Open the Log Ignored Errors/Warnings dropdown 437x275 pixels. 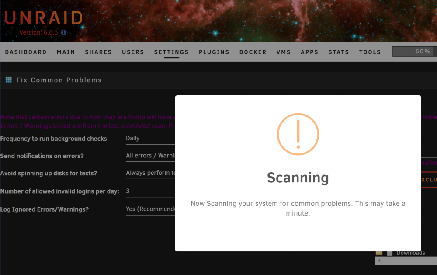coord(150,209)
